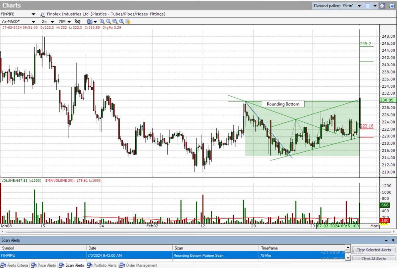
Task: Click the Symbol column header
Action: tap(43, 248)
